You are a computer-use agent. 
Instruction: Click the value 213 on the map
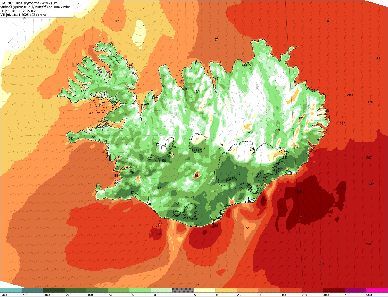pos(368,244)
